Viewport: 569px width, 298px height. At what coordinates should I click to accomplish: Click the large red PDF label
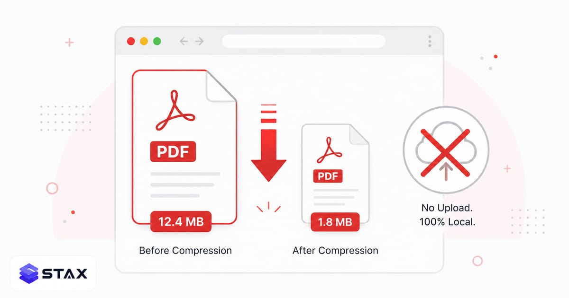click(x=173, y=152)
